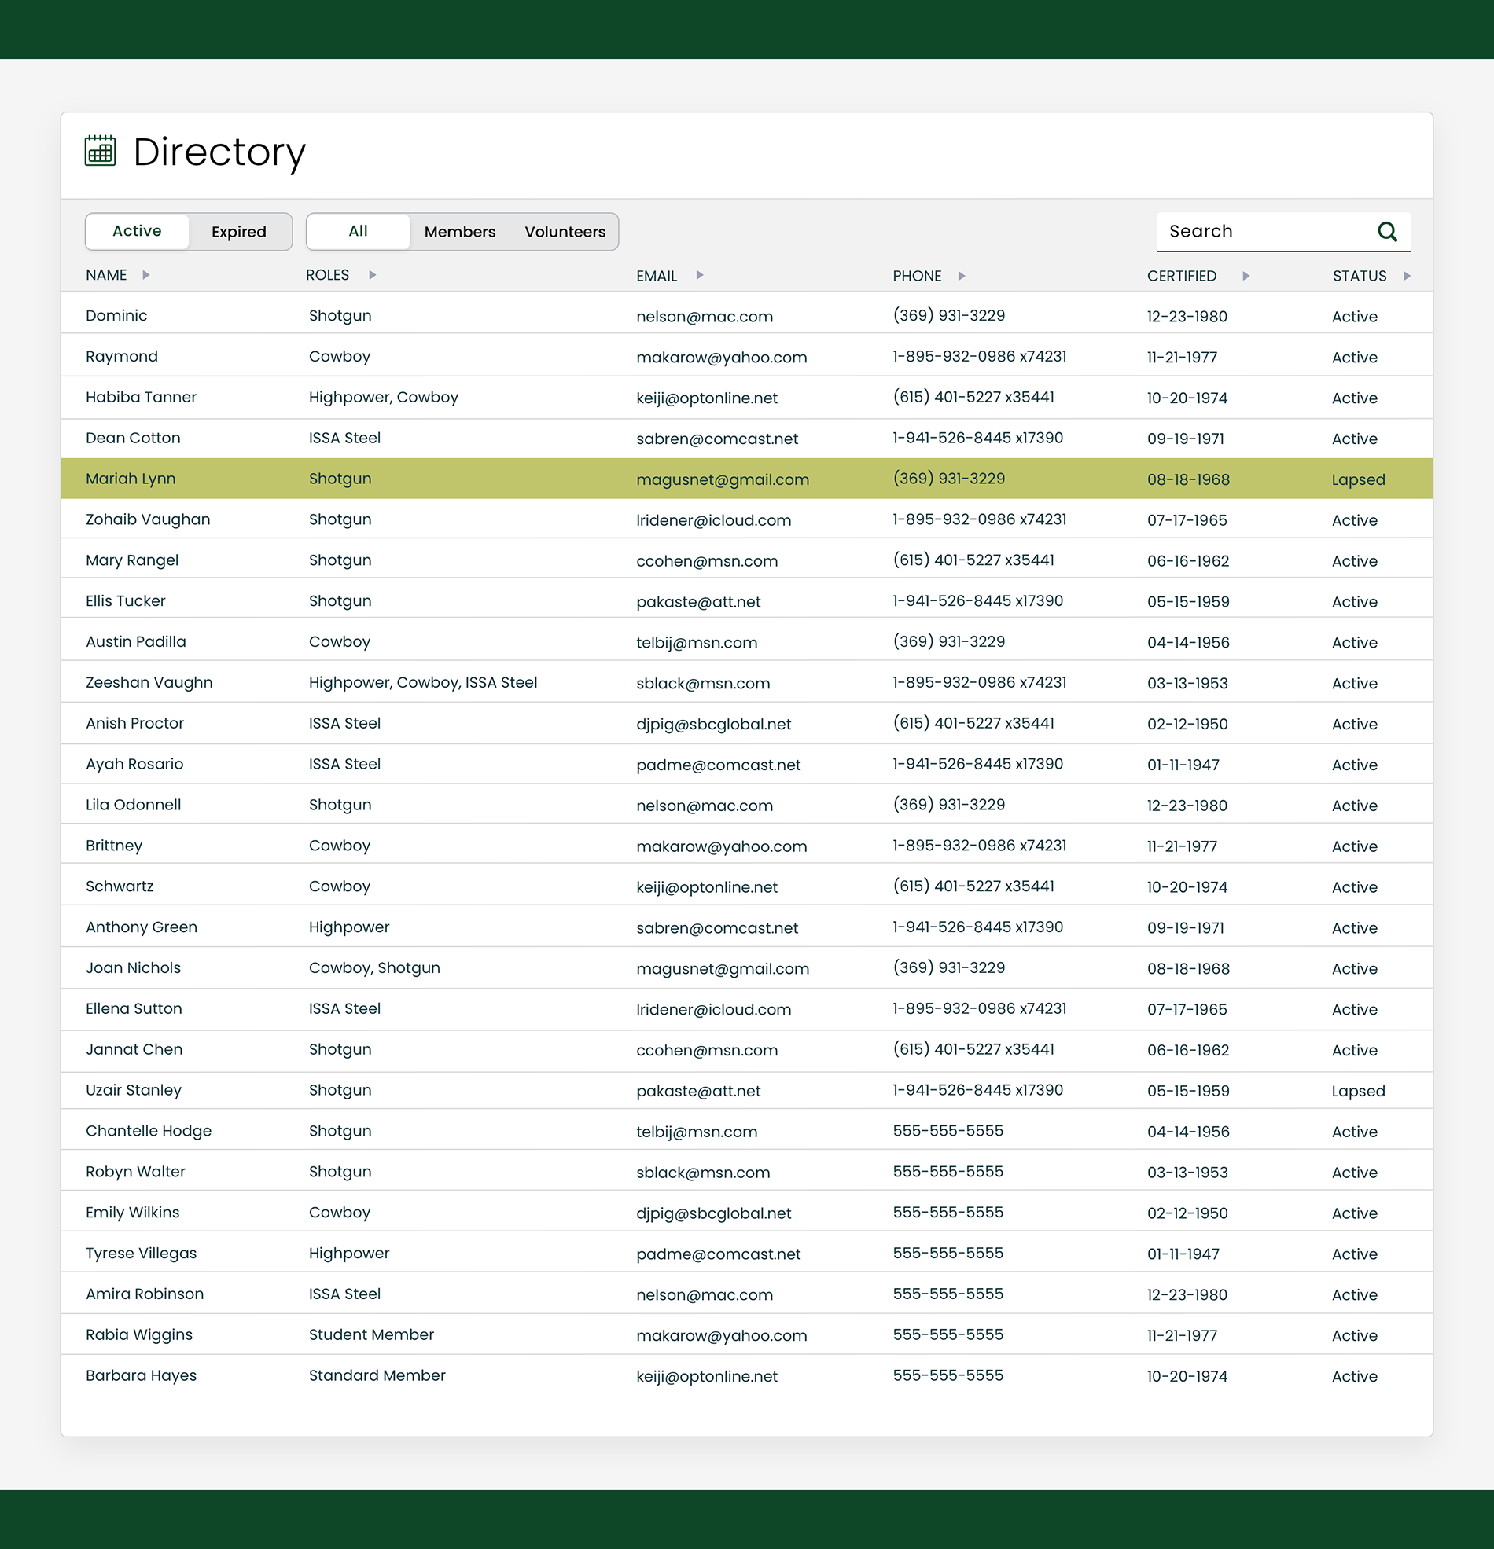Switch to the Volunteers tab
This screenshot has height=1549, width=1494.
[x=565, y=232]
